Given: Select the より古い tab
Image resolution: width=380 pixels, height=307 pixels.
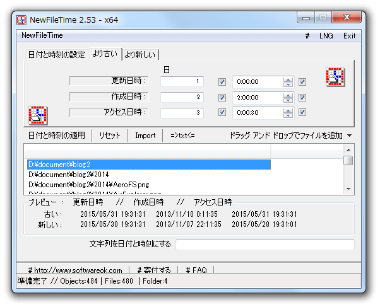Looking at the screenshot, I should pos(105,54).
